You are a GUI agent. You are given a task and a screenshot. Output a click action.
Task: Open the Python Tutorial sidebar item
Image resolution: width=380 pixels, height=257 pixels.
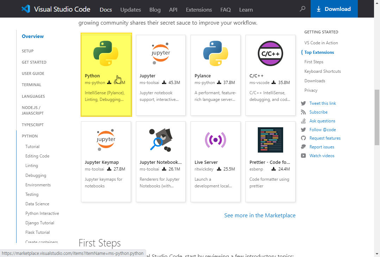32,147
